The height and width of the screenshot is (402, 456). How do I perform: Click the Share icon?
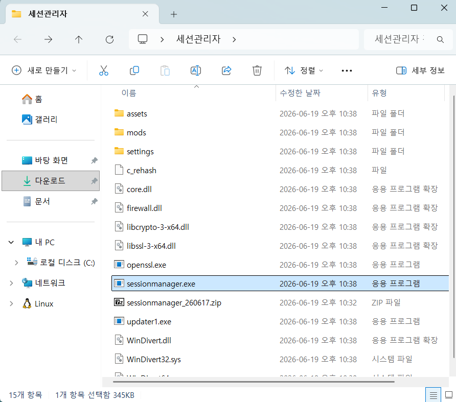226,70
